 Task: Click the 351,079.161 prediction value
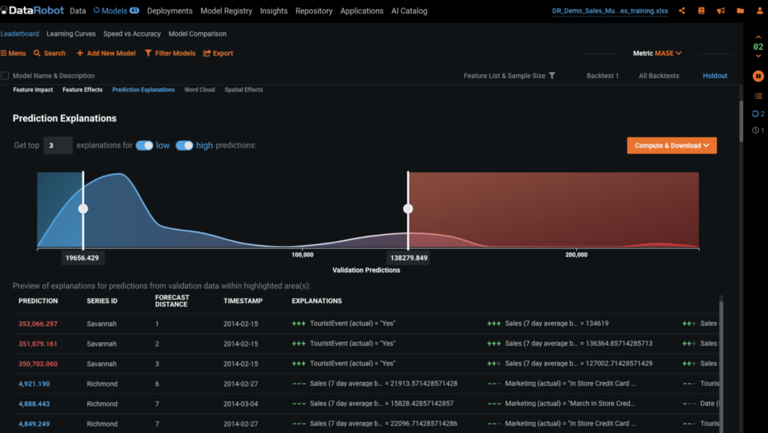click(x=37, y=344)
